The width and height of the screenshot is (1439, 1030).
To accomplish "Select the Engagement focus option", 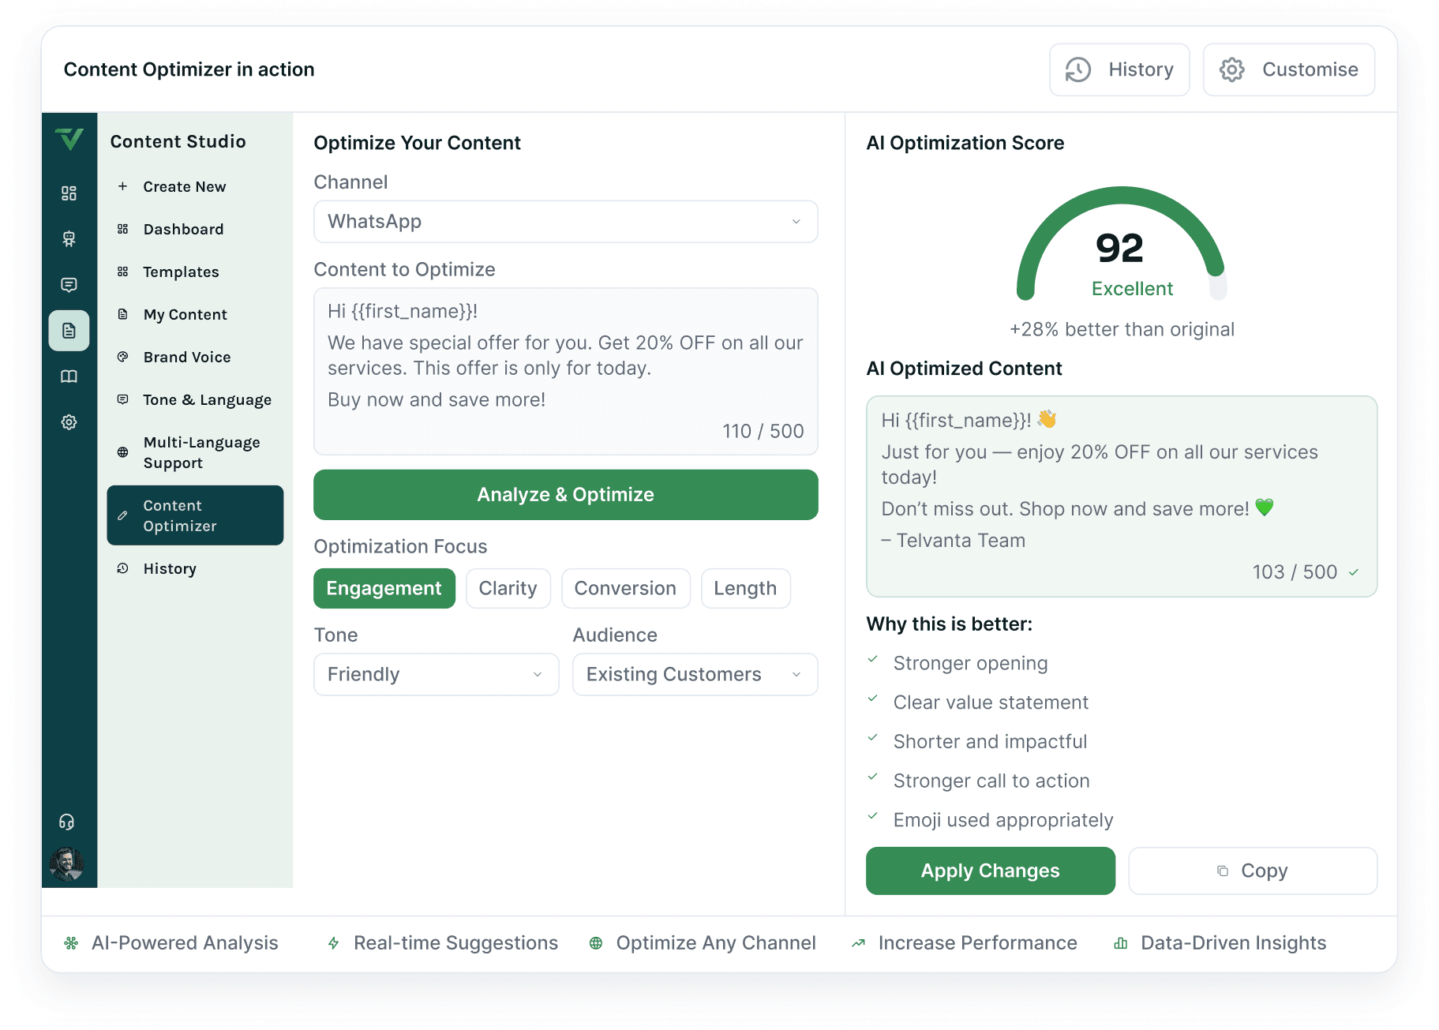I will tap(384, 588).
